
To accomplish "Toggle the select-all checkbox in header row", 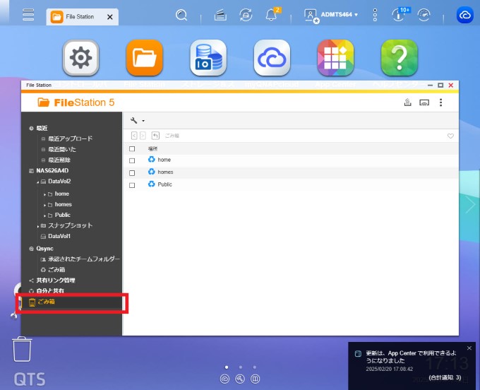I will point(132,148).
